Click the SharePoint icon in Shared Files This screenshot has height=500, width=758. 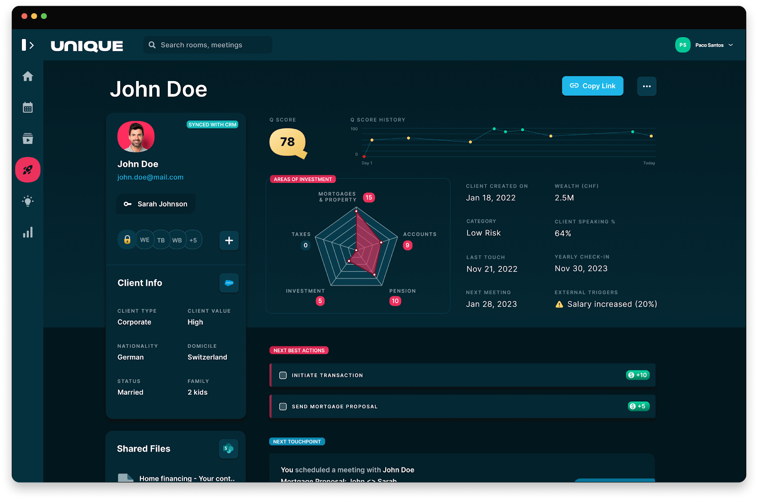click(229, 449)
